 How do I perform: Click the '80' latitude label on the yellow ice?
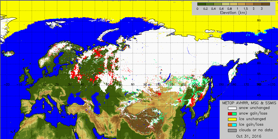pos(259,20)
